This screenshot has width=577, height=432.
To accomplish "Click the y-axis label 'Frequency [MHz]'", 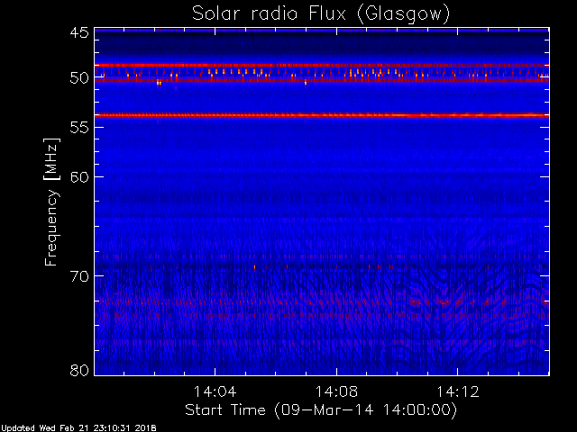I will click(x=51, y=202).
